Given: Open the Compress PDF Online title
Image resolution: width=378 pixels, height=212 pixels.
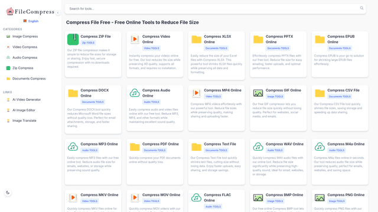Looking at the screenshot, I should point(161,144).
